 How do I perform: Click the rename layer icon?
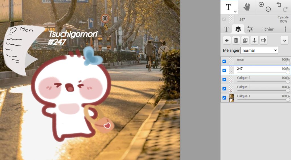263,40
